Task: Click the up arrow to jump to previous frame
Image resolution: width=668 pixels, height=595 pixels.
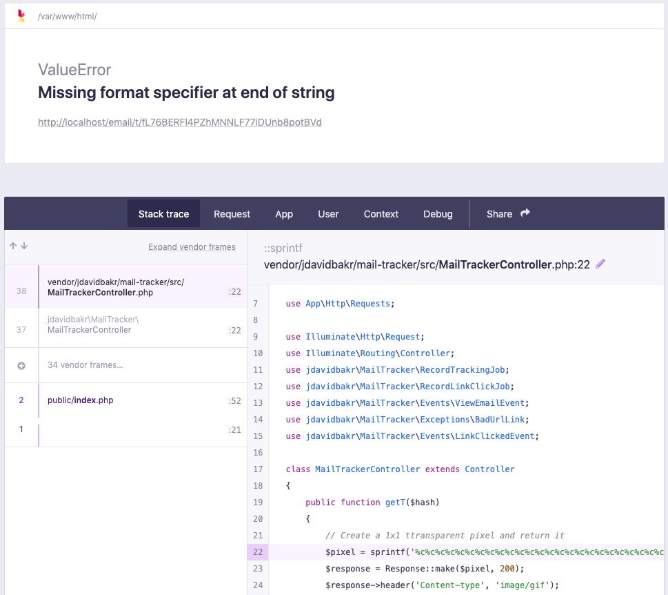Action: (12, 246)
